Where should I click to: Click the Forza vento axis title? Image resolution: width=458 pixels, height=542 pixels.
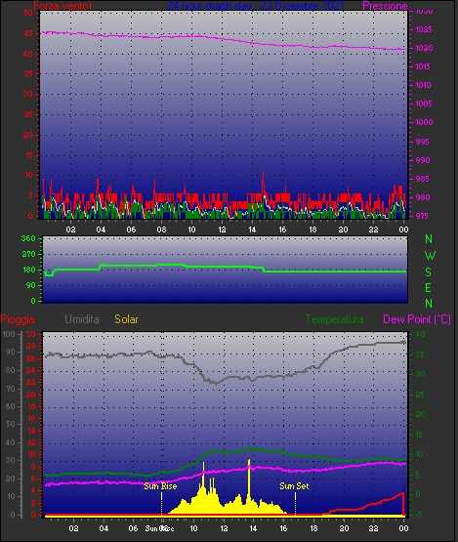(62, 6)
